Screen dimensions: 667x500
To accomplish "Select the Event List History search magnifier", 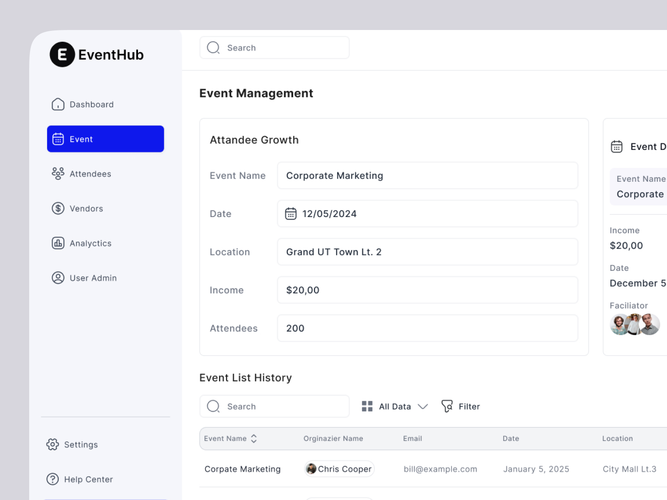I will click(x=213, y=406).
